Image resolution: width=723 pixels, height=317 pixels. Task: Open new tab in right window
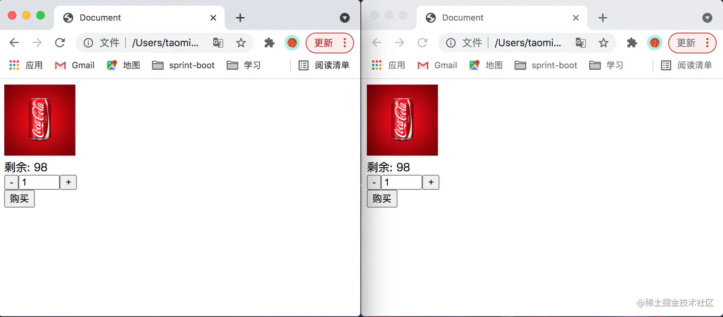pos(603,18)
